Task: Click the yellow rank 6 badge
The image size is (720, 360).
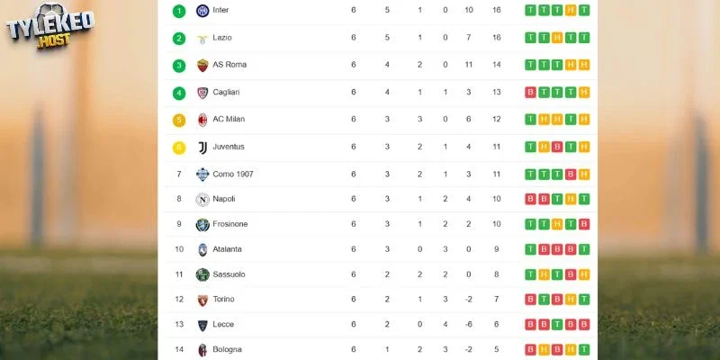Action: pos(179,148)
